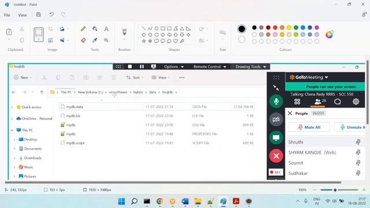Viewport: 370px width, 208px height.
Task: Choose the oval shape
Action: [157, 28]
